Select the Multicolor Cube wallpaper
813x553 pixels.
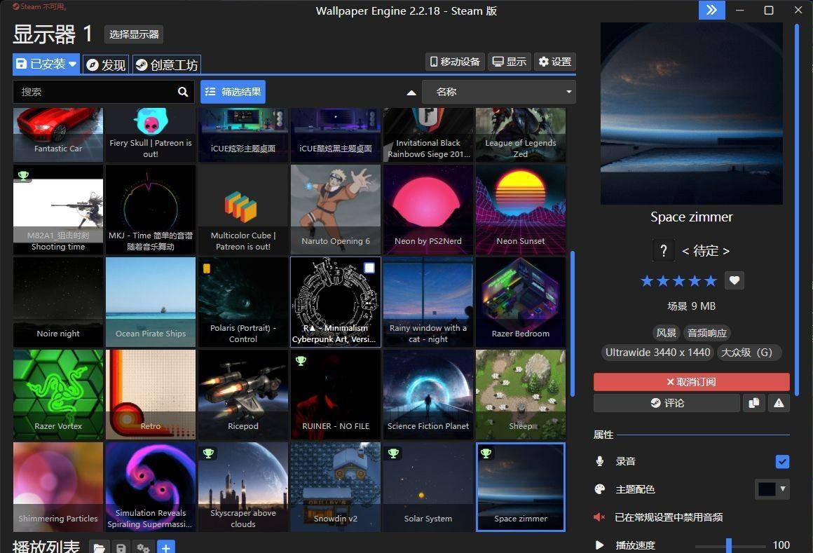coord(243,210)
